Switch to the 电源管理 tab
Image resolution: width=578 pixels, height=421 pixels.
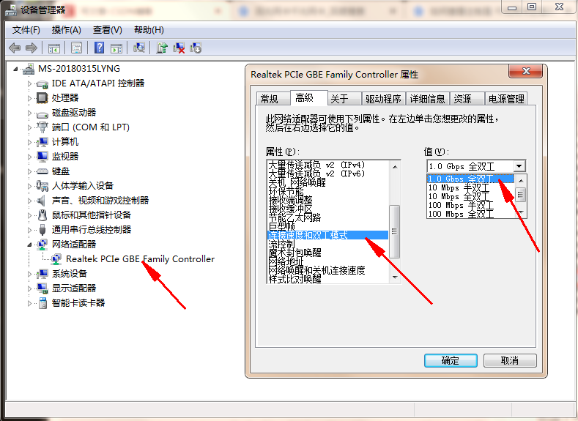tap(506, 99)
